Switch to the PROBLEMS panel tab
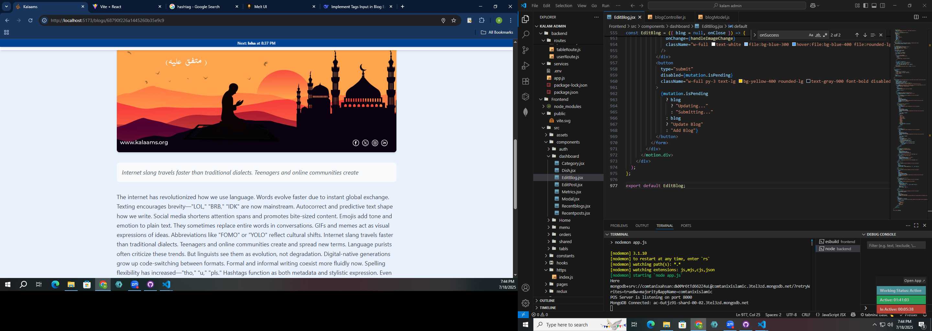 click(x=619, y=226)
